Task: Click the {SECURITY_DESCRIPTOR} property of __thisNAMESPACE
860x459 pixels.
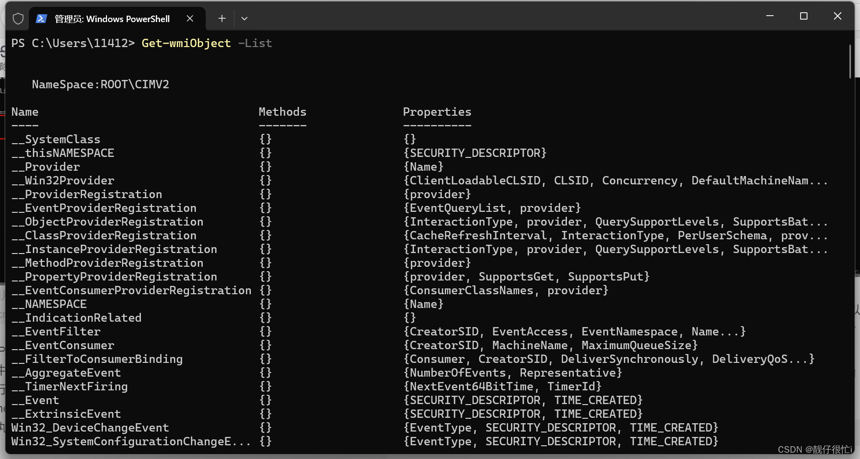Action: click(475, 153)
